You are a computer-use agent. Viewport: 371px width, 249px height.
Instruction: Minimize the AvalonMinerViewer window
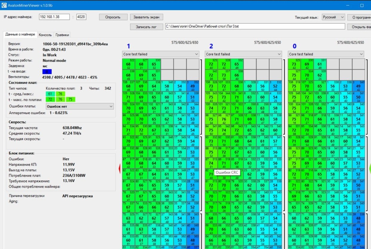tap(348, 5)
